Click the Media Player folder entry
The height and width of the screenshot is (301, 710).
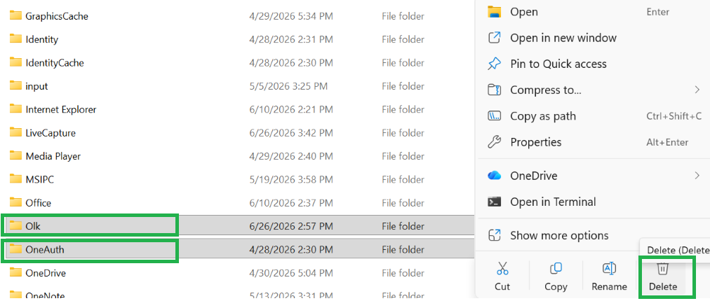53,156
